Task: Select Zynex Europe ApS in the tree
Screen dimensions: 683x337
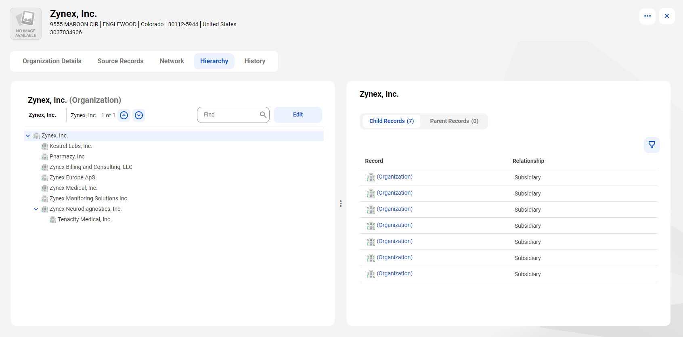Action: [72, 178]
